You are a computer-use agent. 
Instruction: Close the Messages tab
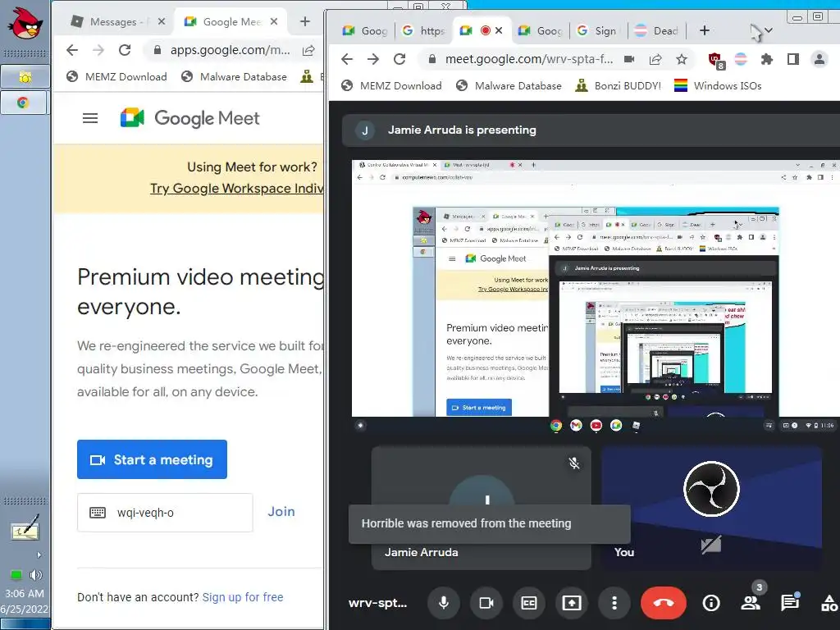pos(162,21)
